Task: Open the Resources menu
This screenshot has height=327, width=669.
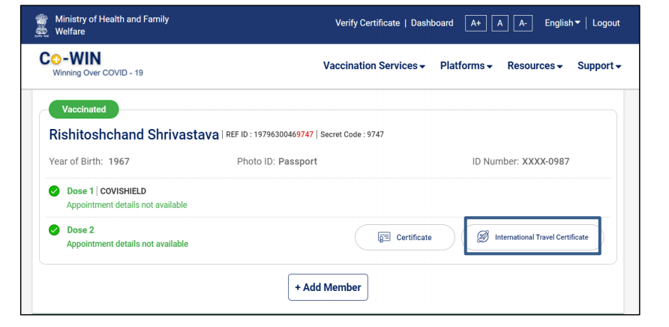Action: tap(535, 66)
